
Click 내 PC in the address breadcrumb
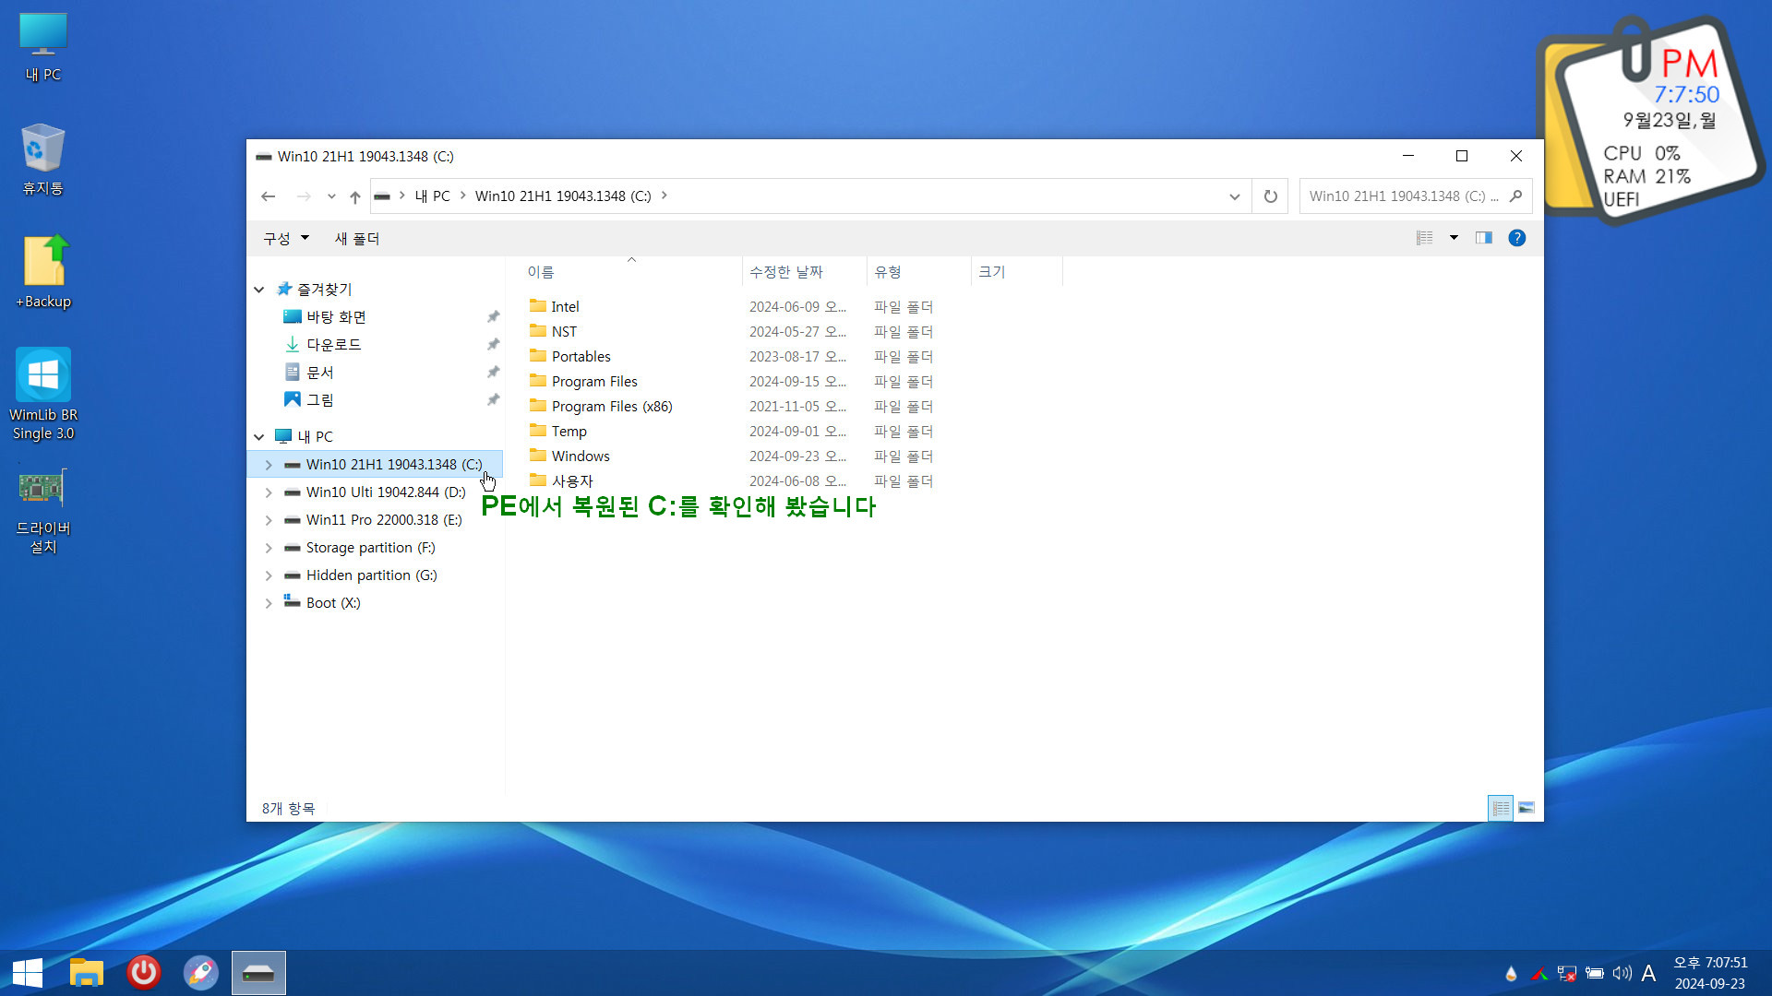tap(432, 196)
